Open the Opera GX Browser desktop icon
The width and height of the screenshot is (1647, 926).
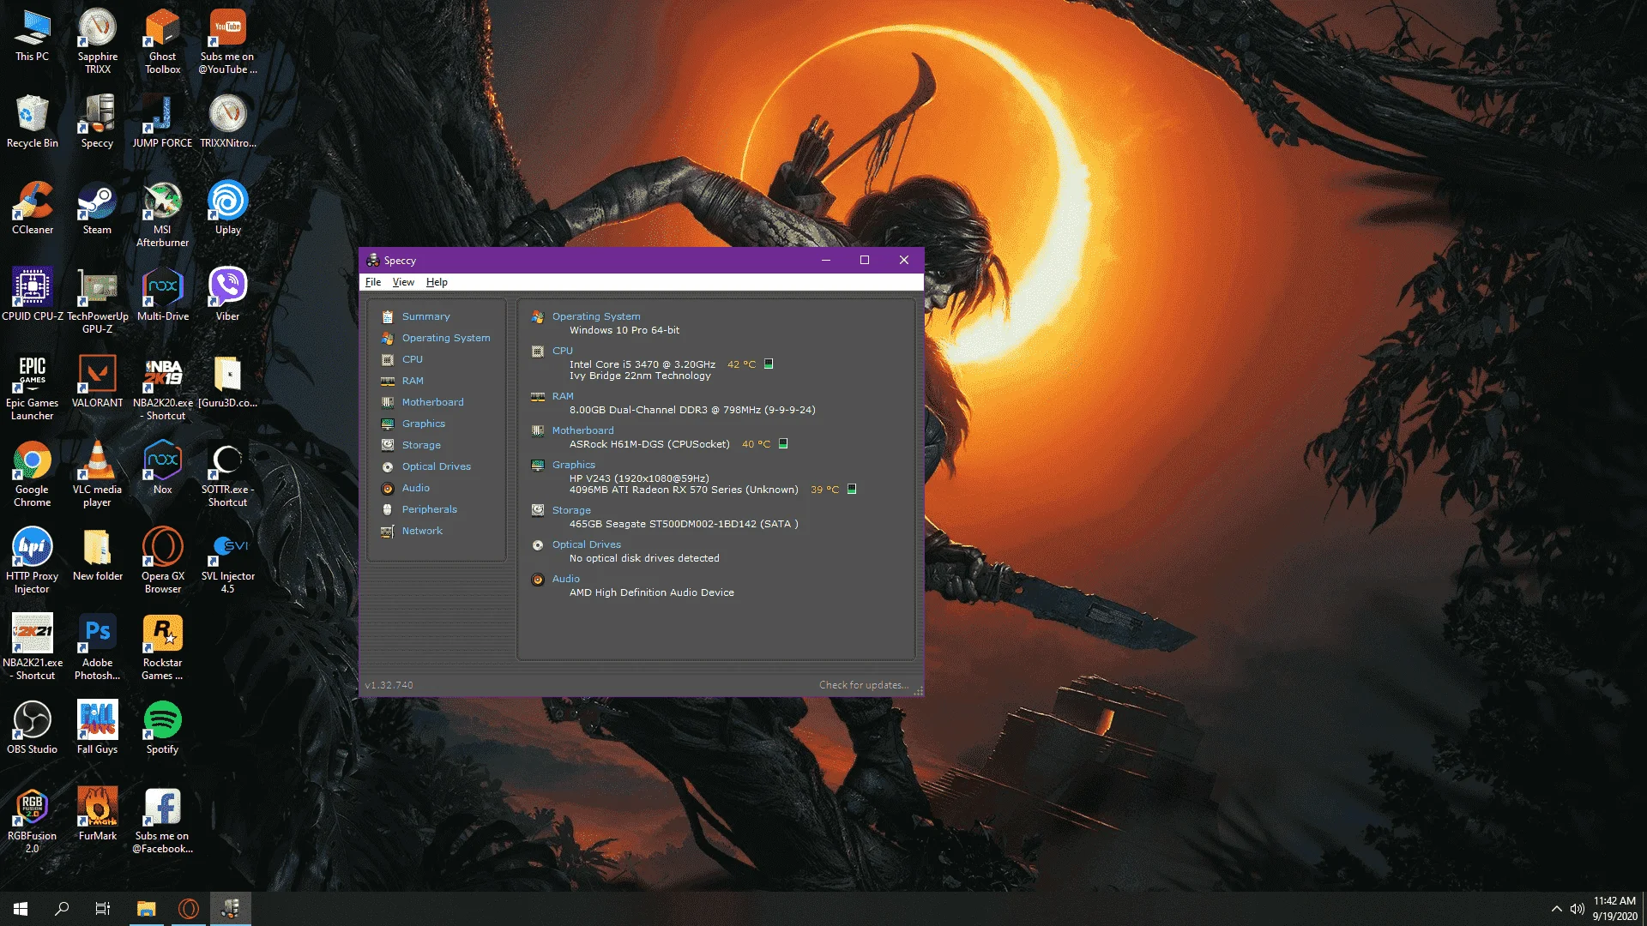tap(162, 561)
